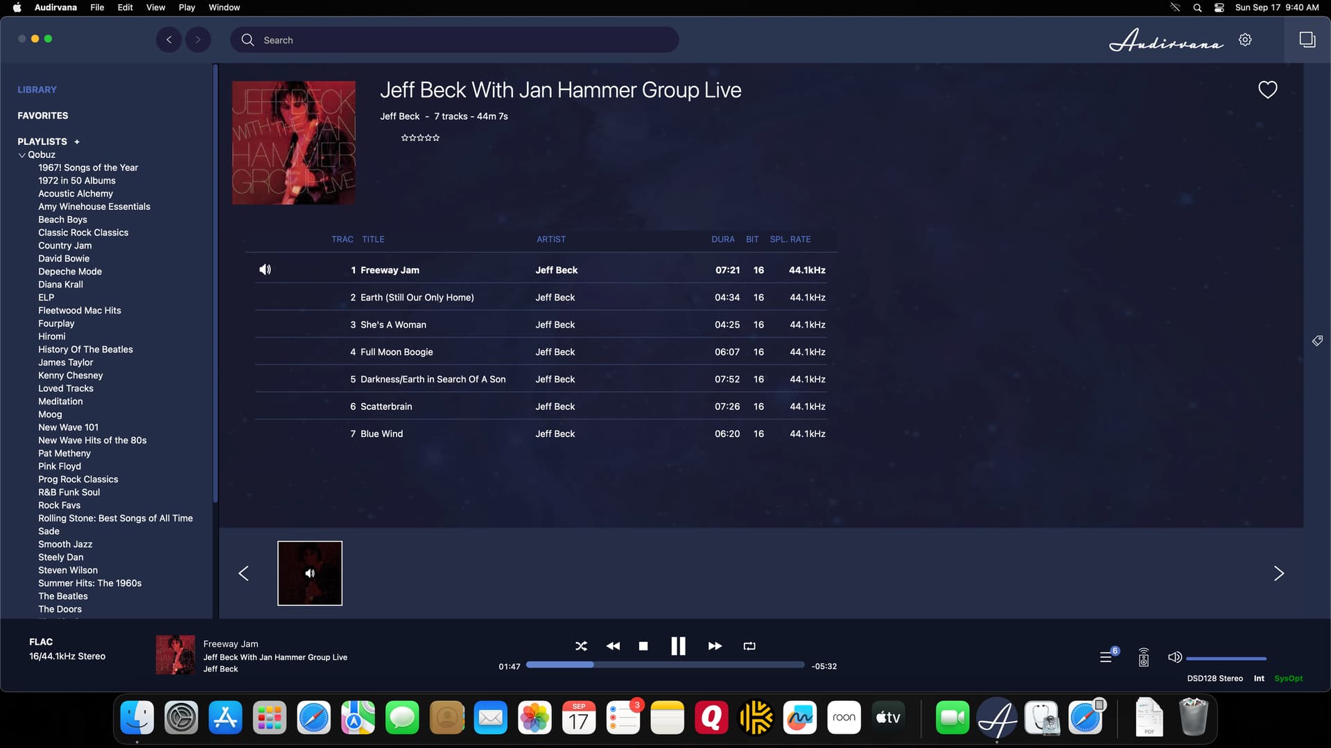Click the speaker icon on Freeway Jam row
The height and width of the screenshot is (748, 1331).
266,269
